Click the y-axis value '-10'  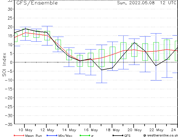(9, 80)
